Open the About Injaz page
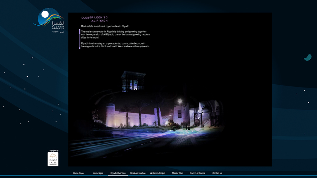Image resolution: width=317 pixels, height=178 pixels. pyautogui.click(x=98, y=173)
